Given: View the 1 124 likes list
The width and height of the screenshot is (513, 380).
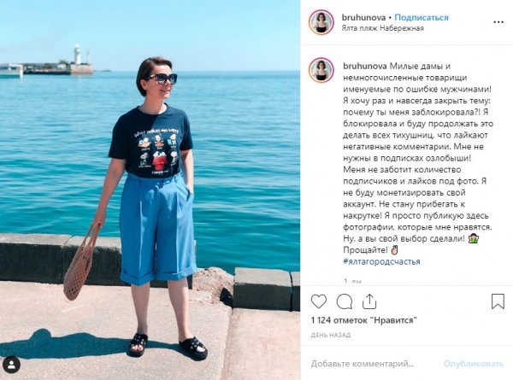Looking at the screenshot, I should (x=364, y=320).
